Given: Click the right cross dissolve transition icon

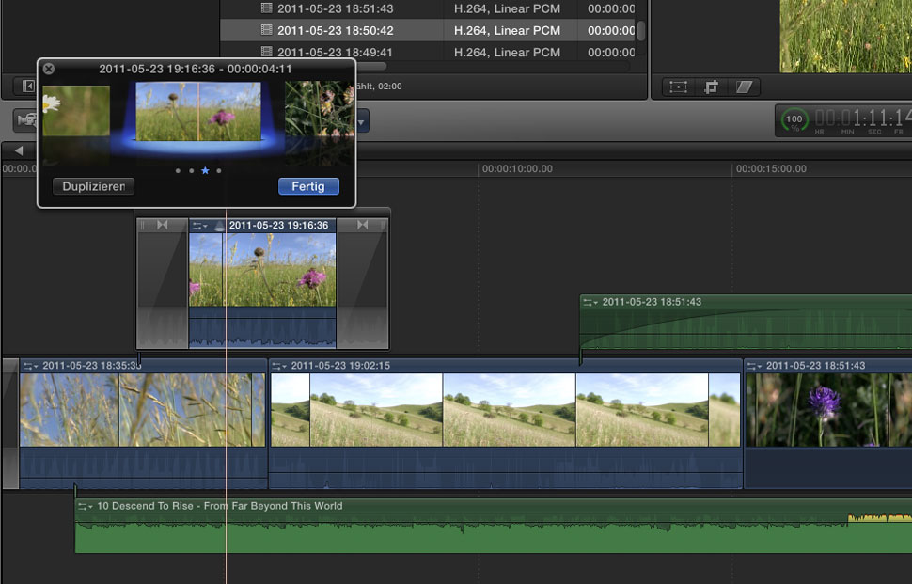Looking at the screenshot, I should pos(362,226).
